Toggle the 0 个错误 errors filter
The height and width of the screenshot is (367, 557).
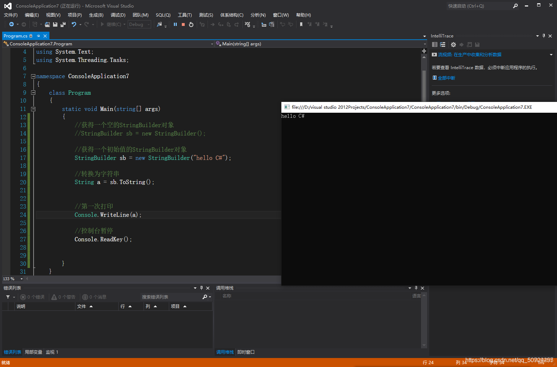pos(32,297)
